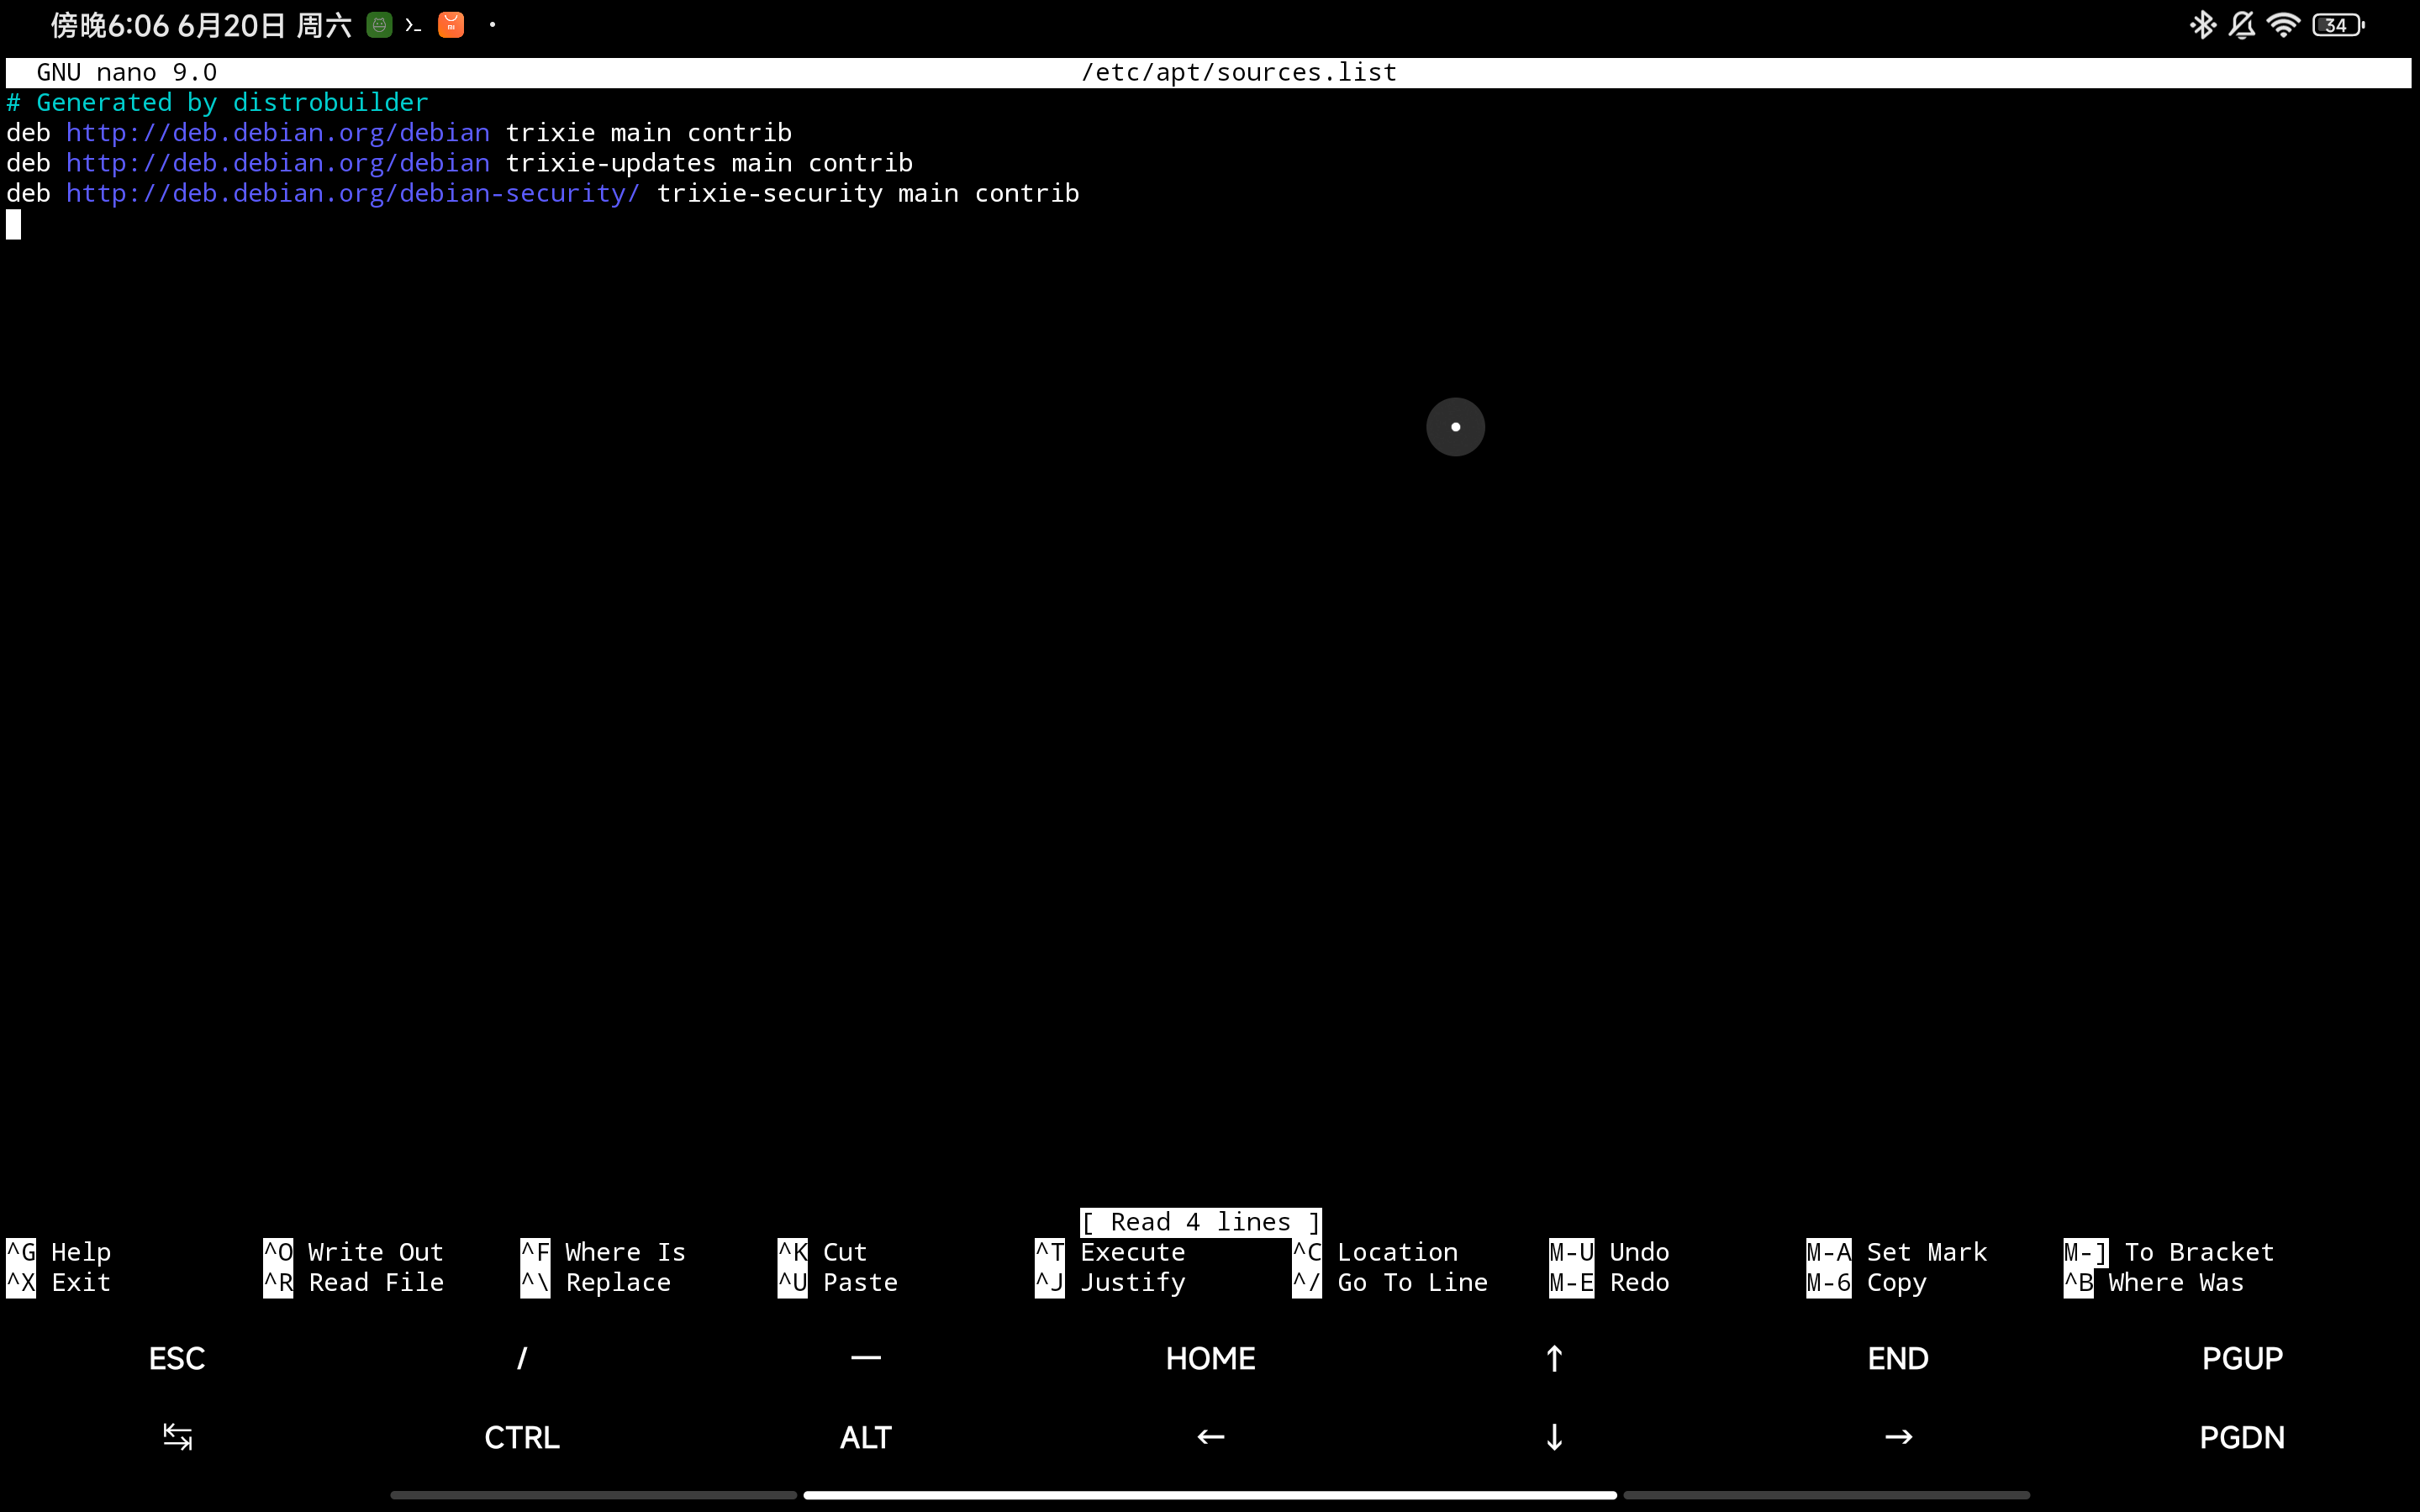Click the ^C Location shortcut

pyautogui.click(x=1375, y=1252)
